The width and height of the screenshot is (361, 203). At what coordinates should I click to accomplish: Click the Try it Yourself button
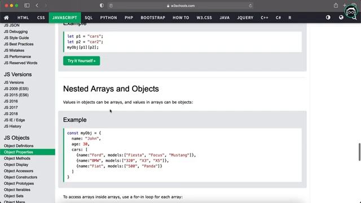tap(81, 61)
